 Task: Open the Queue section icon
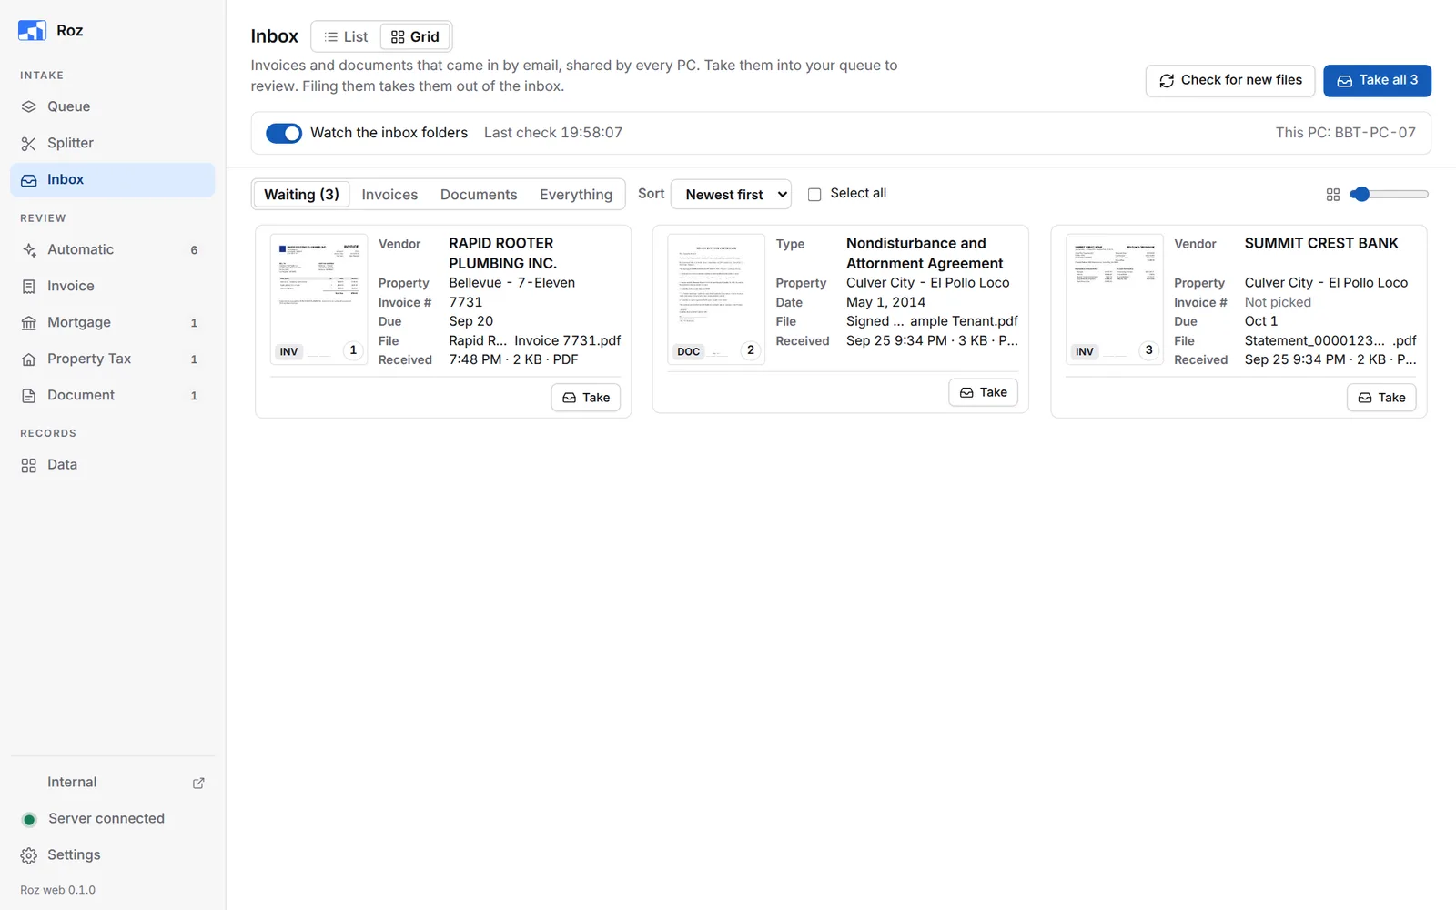[x=29, y=106]
